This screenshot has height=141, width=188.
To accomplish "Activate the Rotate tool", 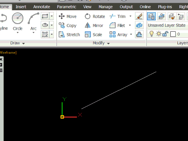I will coord(95,16).
